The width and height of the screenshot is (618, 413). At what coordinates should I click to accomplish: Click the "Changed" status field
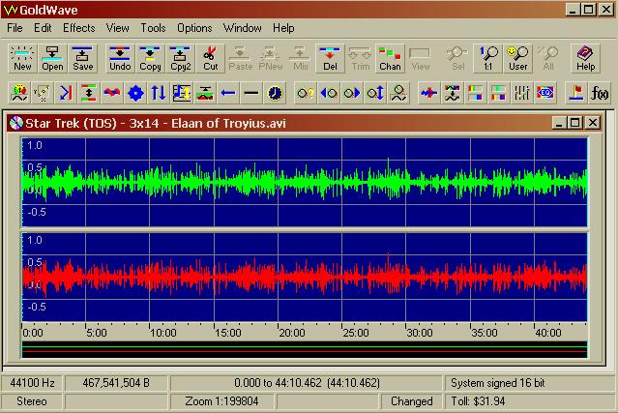pyautogui.click(x=411, y=401)
